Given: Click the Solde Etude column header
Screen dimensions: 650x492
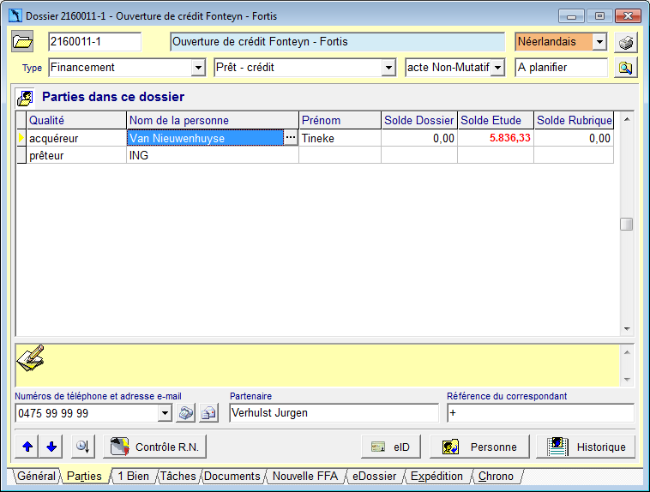Looking at the screenshot, I should [496, 120].
